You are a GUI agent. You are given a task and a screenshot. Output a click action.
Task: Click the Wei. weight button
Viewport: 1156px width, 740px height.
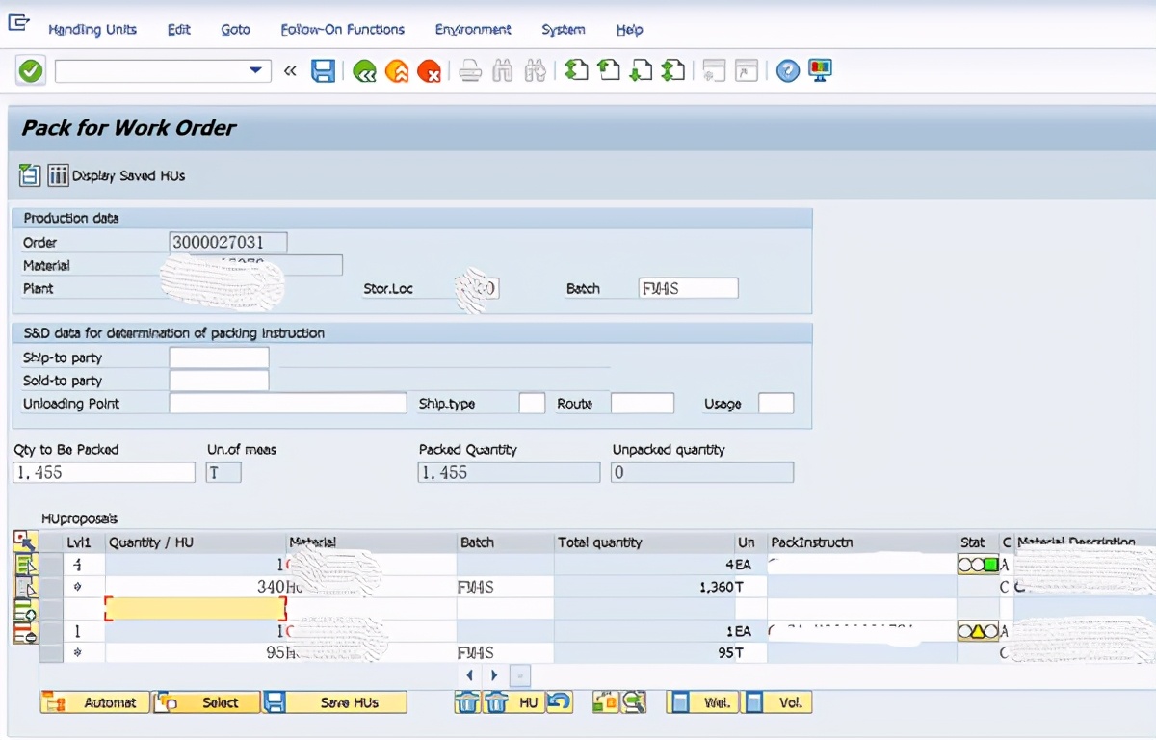[702, 702]
